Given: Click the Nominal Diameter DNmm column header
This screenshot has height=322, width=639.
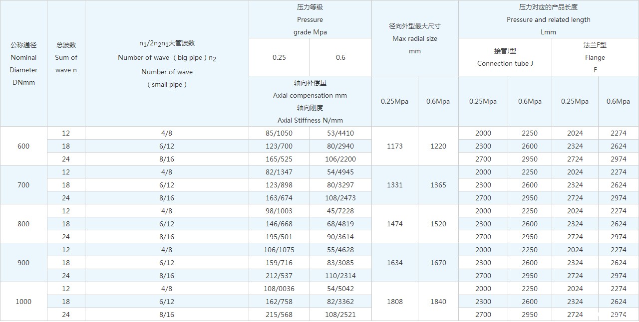Looking at the screenshot, I should click(23, 63).
